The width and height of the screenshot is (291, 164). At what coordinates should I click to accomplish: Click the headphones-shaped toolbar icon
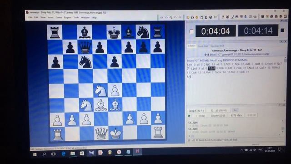pos(192,17)
